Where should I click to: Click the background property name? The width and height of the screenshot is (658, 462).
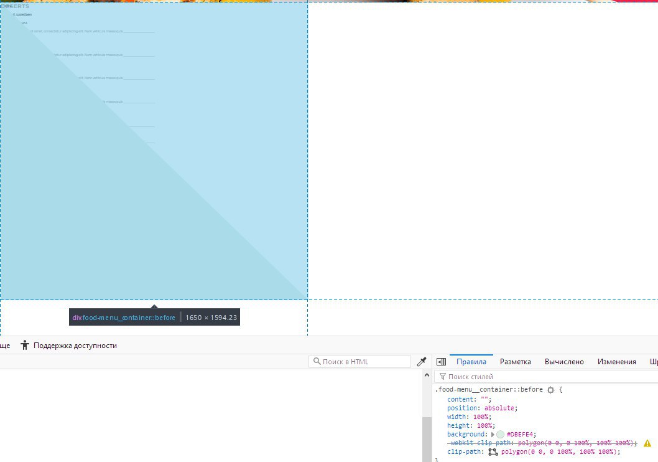(x=465, y=434)
